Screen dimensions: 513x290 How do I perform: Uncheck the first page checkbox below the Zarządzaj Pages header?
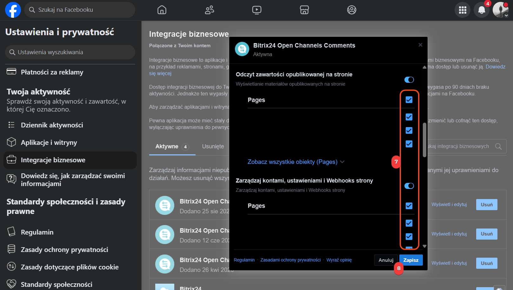tap(409, 223)
